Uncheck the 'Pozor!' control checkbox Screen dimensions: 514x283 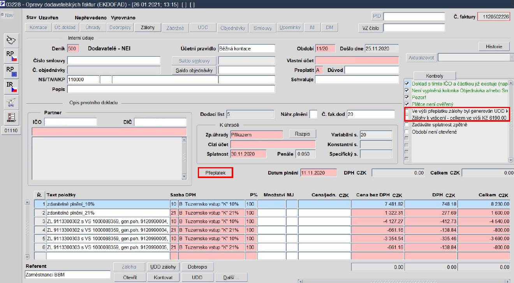click(407, 97)
